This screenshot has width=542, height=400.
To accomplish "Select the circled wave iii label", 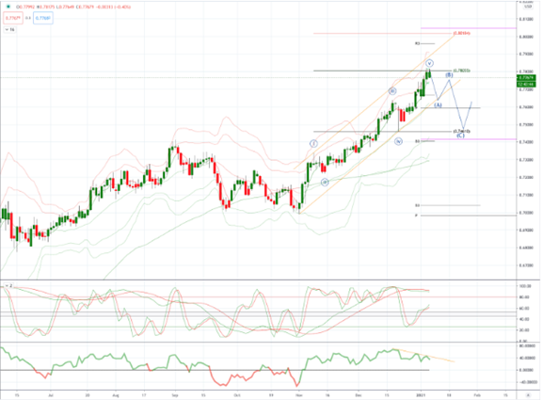I will tap(392, 91).
